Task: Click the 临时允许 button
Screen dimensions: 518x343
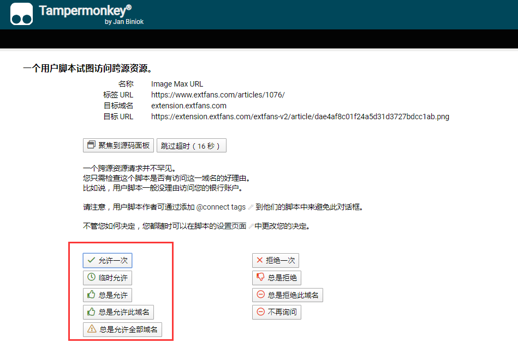Action: (x=108, y=278)
